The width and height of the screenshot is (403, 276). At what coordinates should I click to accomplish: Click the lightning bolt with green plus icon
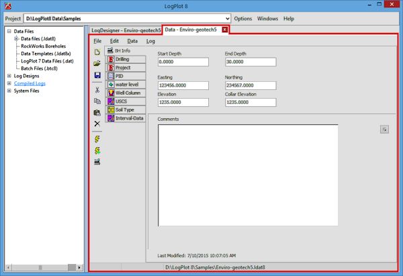97,150
